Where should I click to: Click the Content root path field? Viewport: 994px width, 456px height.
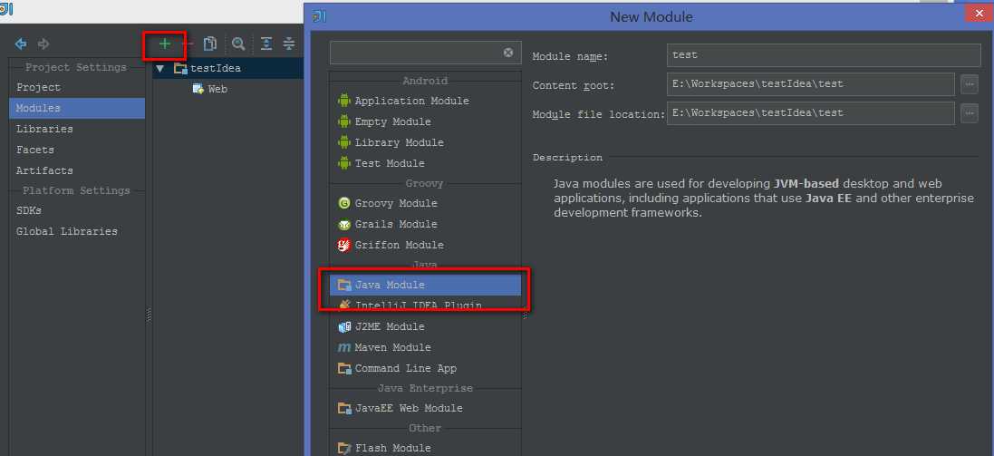(810, 83)
